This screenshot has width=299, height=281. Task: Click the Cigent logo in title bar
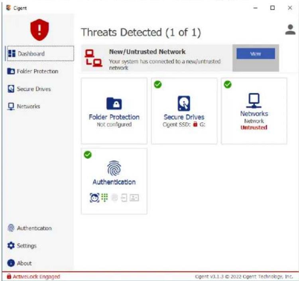click(8, 8)
